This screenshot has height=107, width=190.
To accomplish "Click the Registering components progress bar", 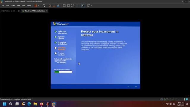I will pyautogui.click(x=63, y=72).
